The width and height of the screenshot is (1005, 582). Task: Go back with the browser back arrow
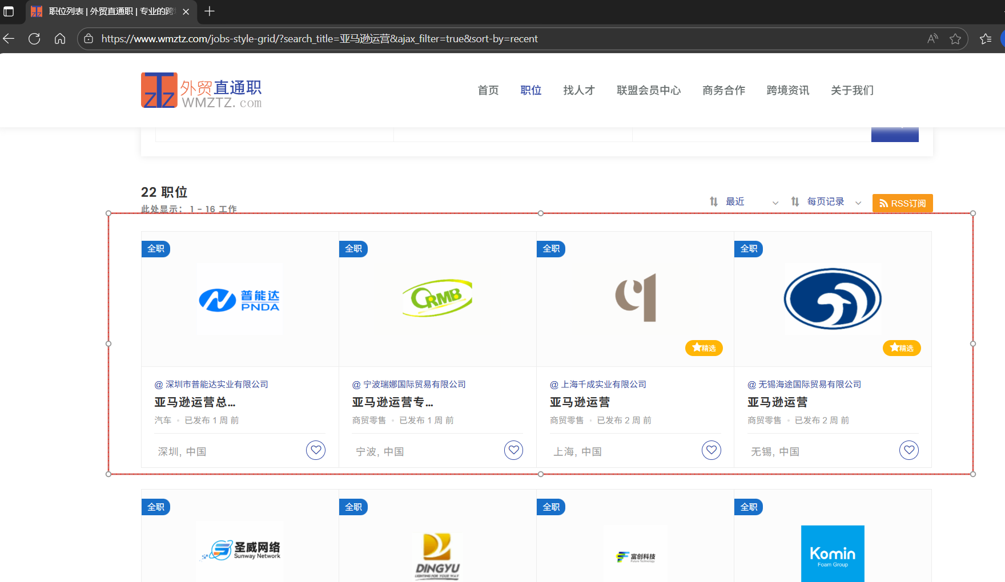[9, 39]
